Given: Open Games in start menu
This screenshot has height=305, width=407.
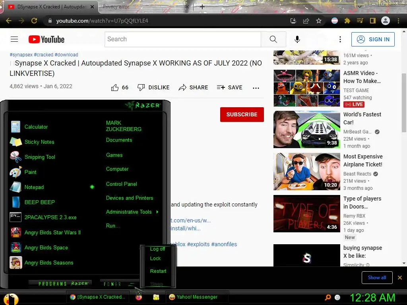Looking at the screenshot, I should tap(114, 155).
